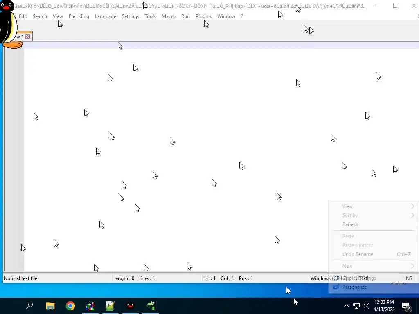This screenshot has height=314, width=419.
Task: Close the Notepad++ window
Action: (x=414, y=6)
